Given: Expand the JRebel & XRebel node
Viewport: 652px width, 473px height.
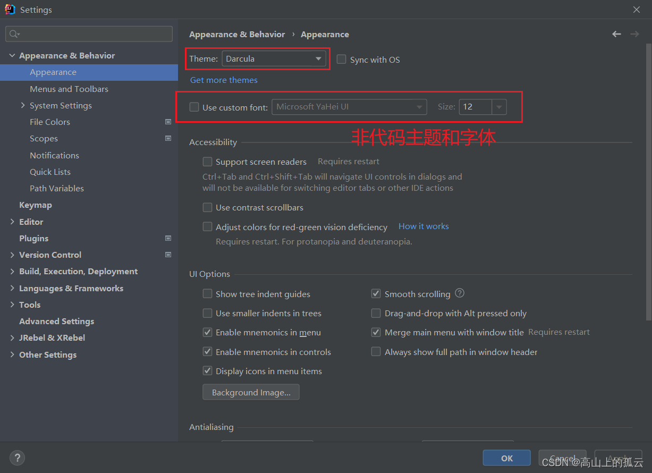Looking at the screenshot, I should [12, 337].
